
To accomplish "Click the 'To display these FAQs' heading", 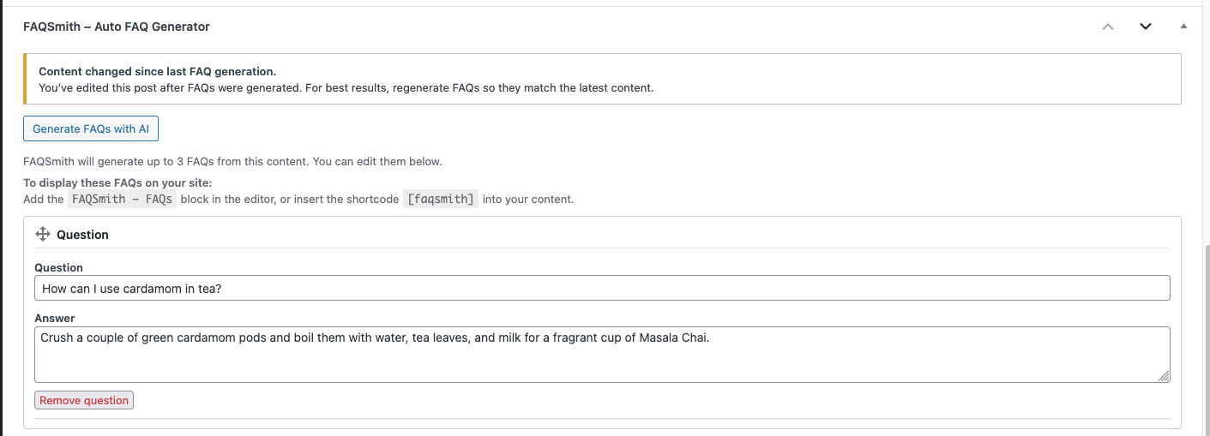I will pos(117,183).
